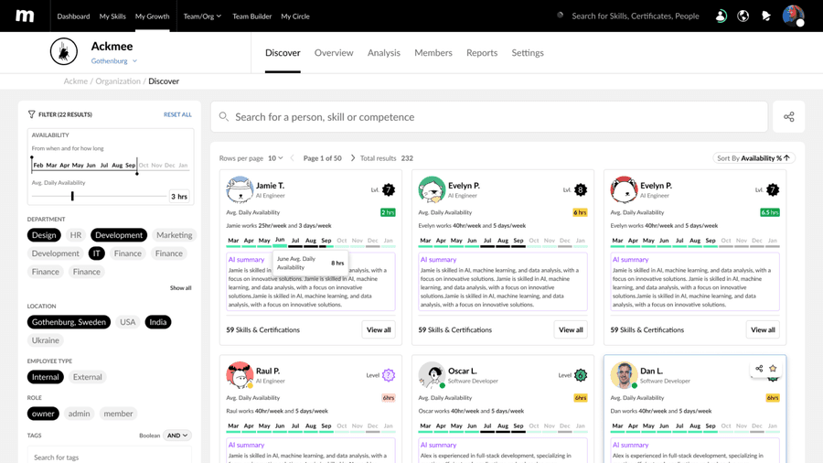
Task: Click the filter funnel icon
Action: point(31,114)
